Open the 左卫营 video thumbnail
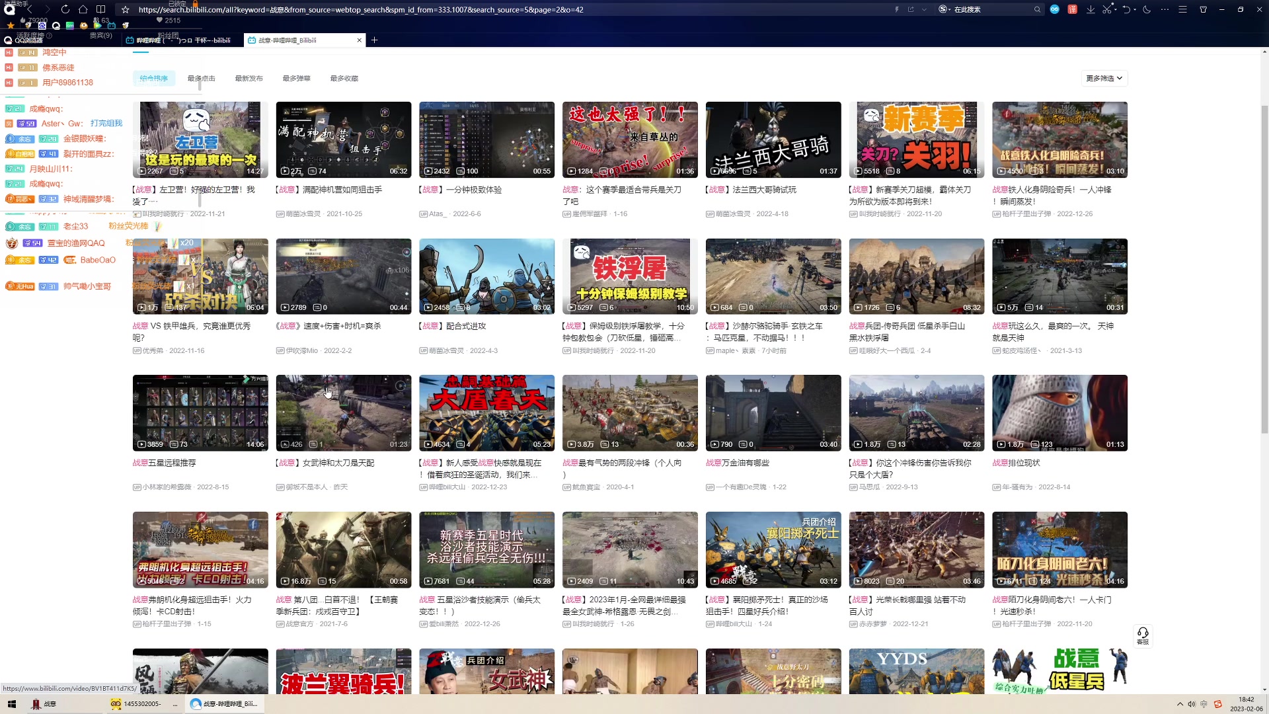Viewport: 1269px width, 714px height. click(x=200, y=139)
